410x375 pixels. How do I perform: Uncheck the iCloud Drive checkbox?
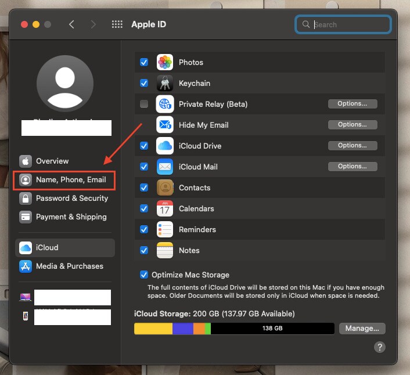point(144,146)
